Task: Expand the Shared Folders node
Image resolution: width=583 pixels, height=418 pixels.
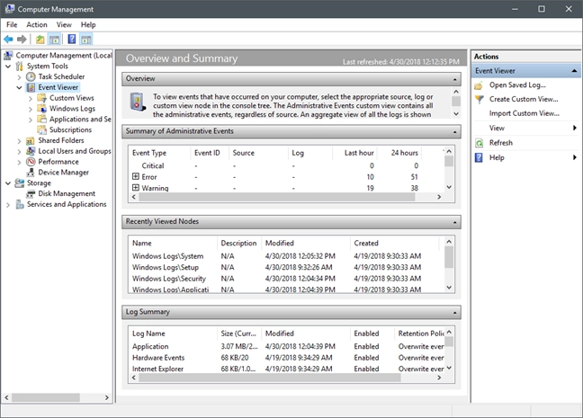Action: (x=19, y=141)
